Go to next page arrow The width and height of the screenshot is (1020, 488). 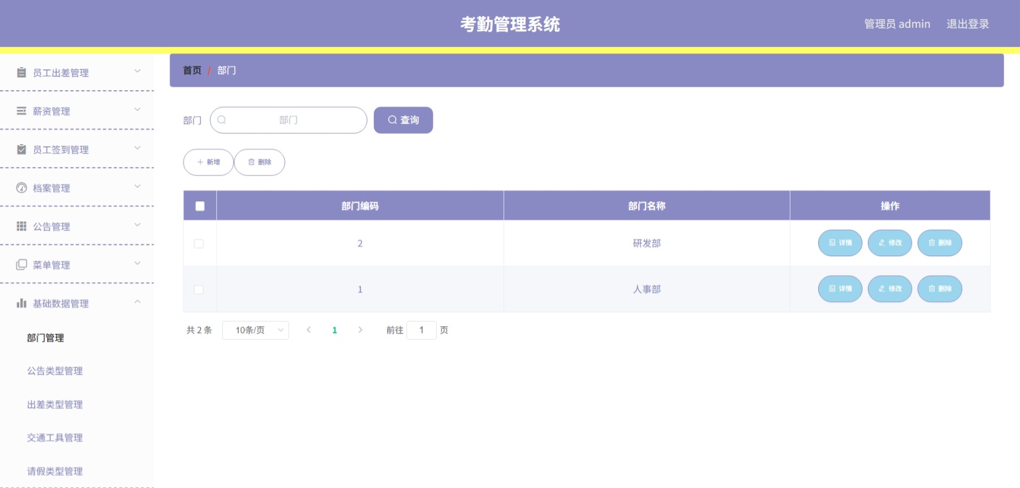click(360, 330)
